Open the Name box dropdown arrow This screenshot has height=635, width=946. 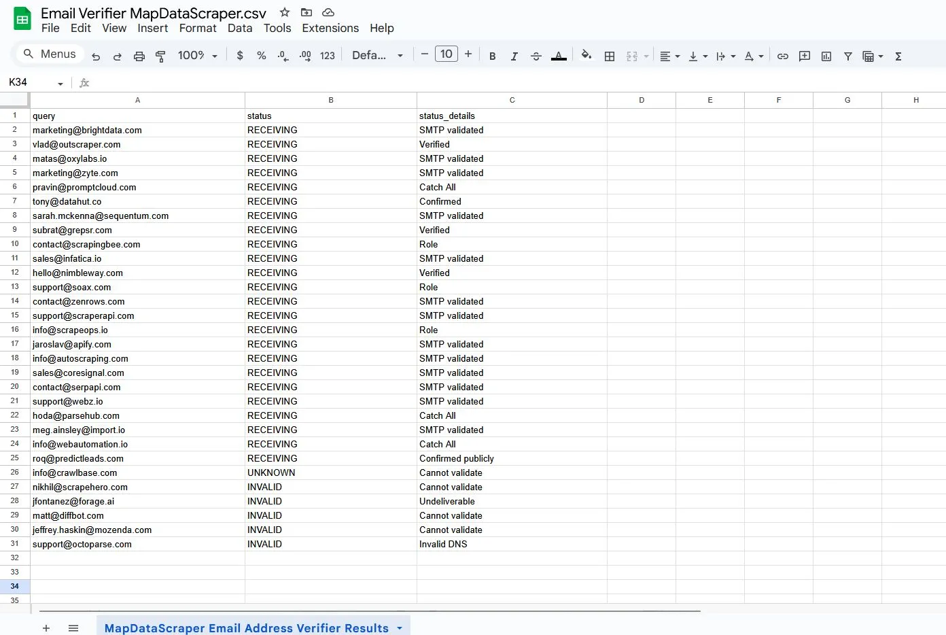pos(60,83)
